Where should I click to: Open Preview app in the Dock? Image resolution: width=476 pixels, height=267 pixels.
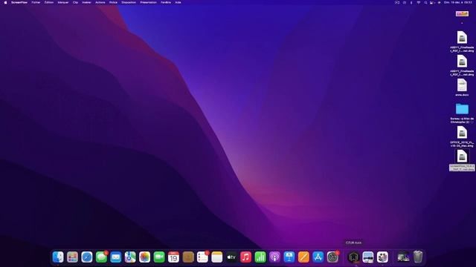(368, 257)
